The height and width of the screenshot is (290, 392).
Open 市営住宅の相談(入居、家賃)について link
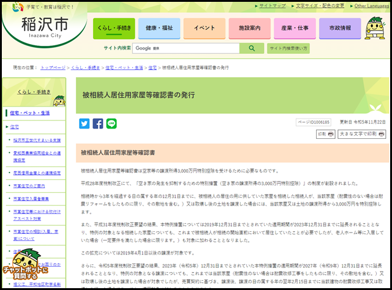coord(36,236)
